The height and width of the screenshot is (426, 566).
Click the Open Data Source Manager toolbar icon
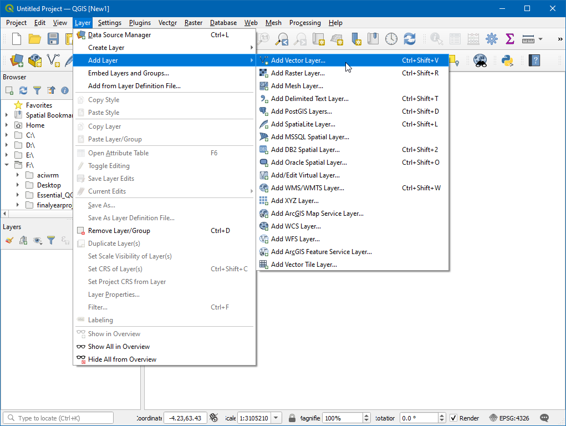[17, 60]
